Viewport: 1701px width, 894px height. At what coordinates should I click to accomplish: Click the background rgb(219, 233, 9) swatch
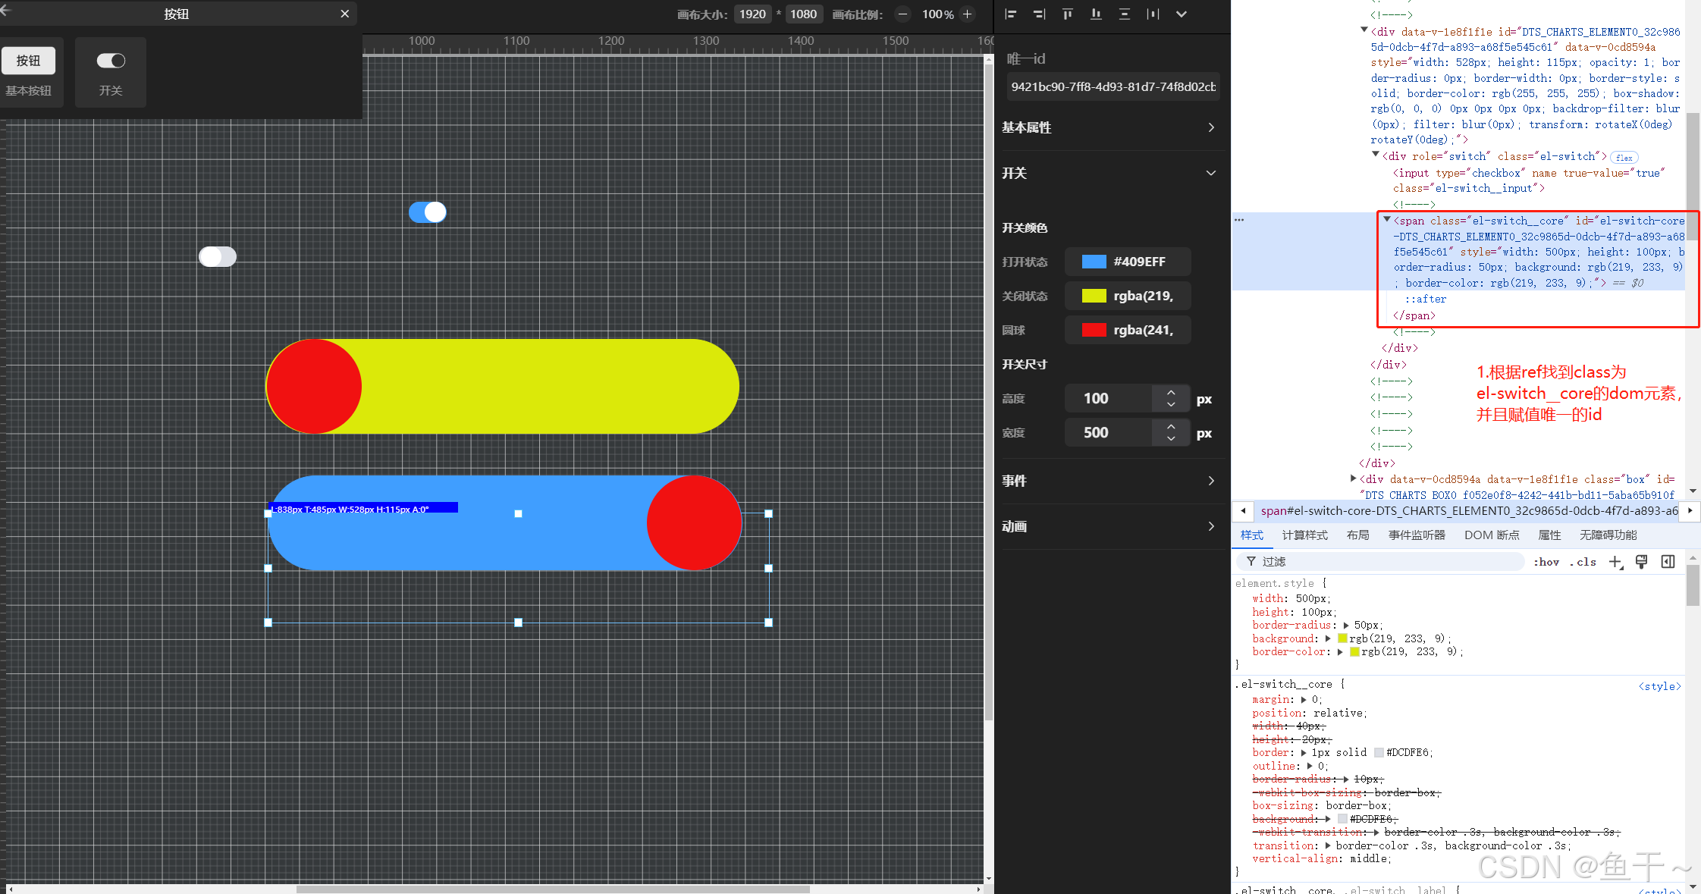coord(1342,638)
